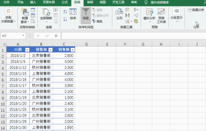
Task: Click cell containing 2018/1/15
Action: 18,73
